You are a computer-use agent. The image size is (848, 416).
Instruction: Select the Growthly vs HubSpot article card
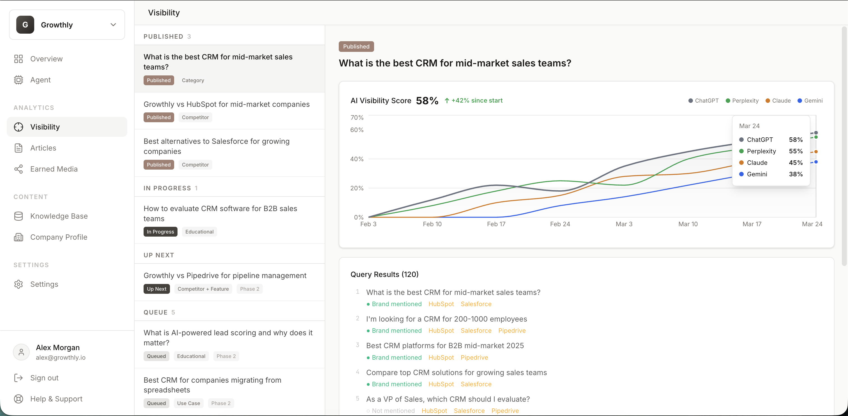click(227, 110)
